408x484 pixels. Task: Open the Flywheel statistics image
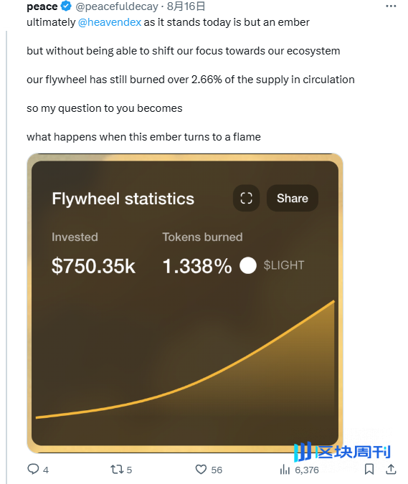click(185, 303)
